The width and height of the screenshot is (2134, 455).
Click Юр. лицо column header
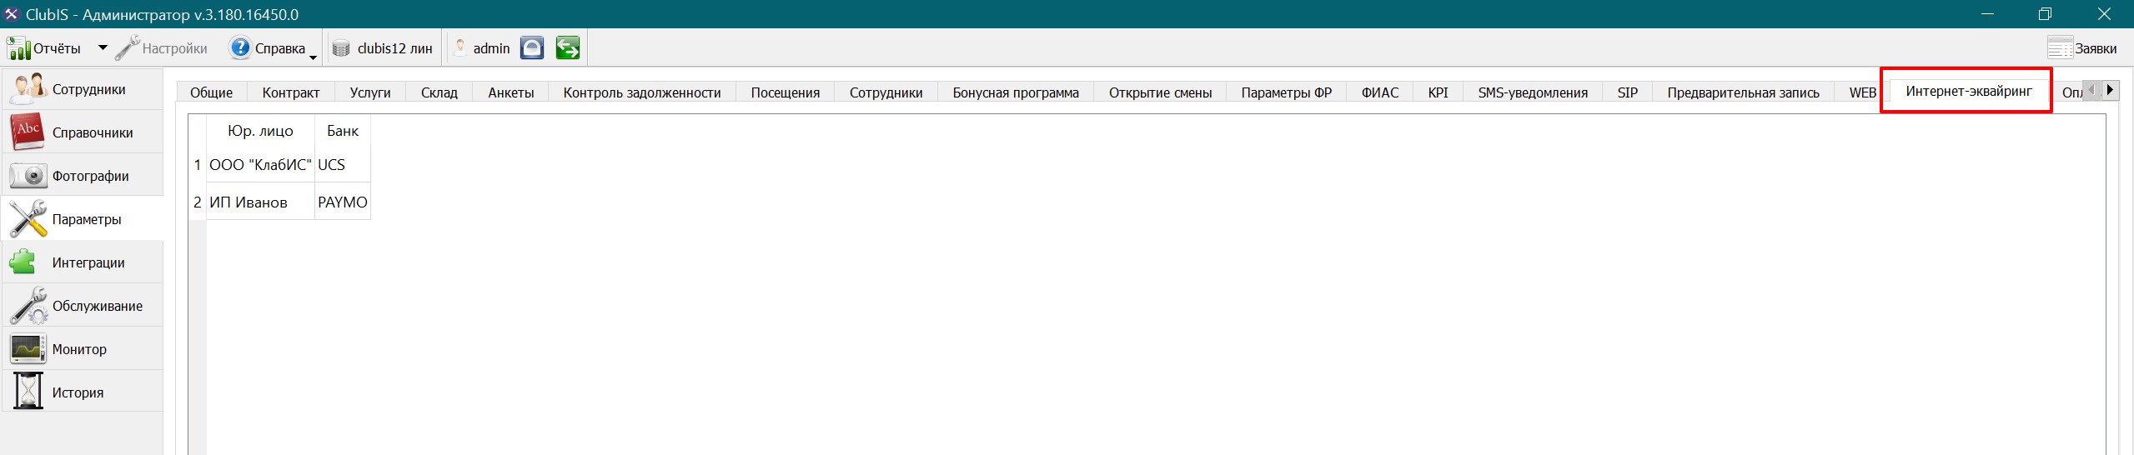tap(260, 131)
